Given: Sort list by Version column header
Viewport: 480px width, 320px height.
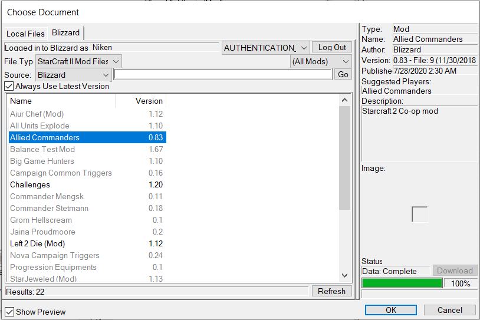Looking at the screenshot, I should pyautogui.click(x=141, y=101).
